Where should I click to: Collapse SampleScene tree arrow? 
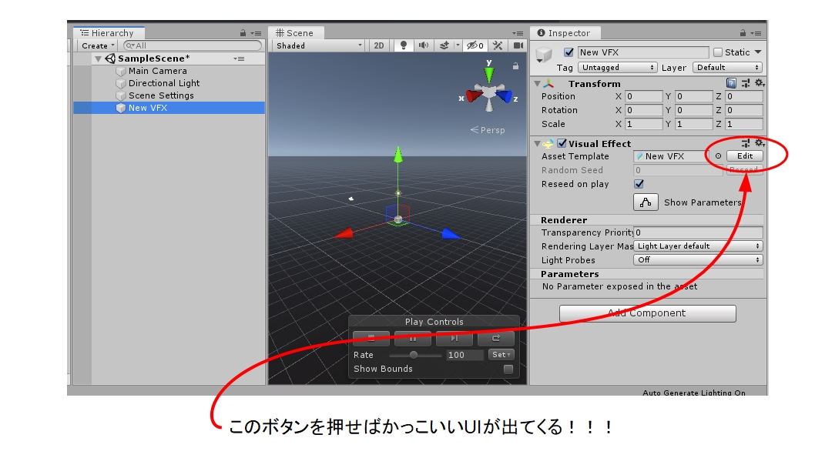(x=98, y=59)
